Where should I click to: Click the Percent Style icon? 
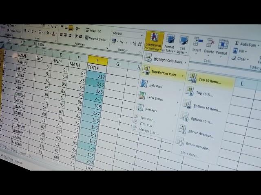pos(122,42)
